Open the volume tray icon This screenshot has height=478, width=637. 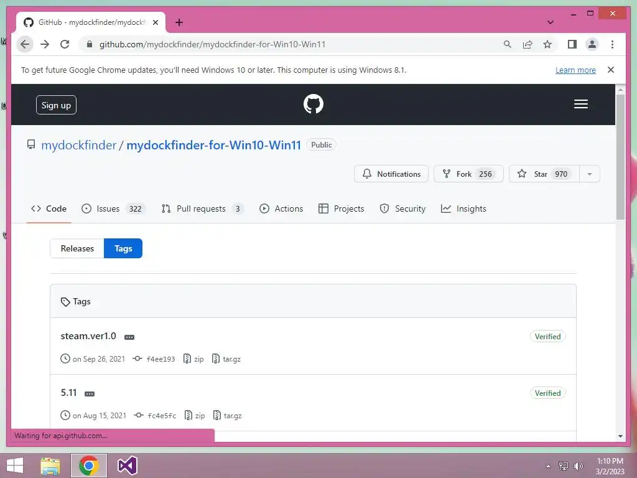(578, 466)
